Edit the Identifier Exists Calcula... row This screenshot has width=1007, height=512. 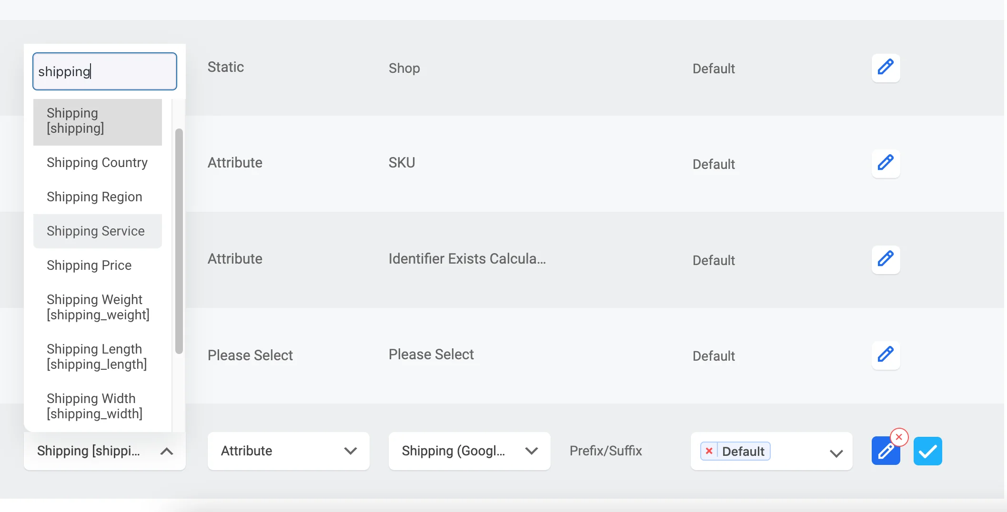coord(886,260)
